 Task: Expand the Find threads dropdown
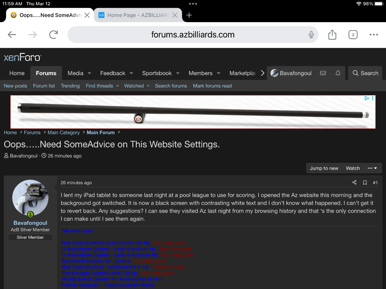pos(117,86)
